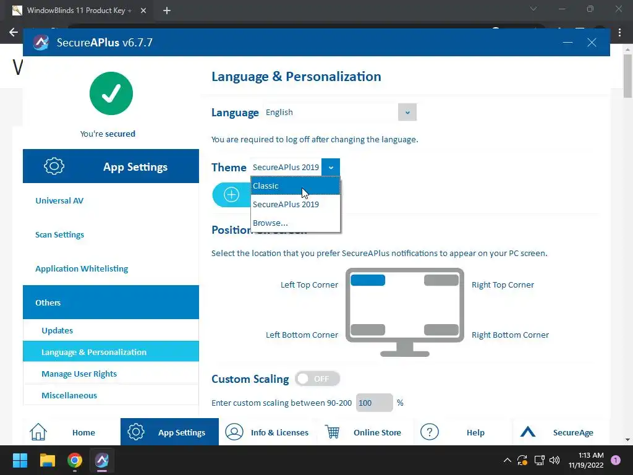The height and width of the screenshot is (475, 633).
Task: Click the custom scaling percentage input field
Action: click(374, 403)
